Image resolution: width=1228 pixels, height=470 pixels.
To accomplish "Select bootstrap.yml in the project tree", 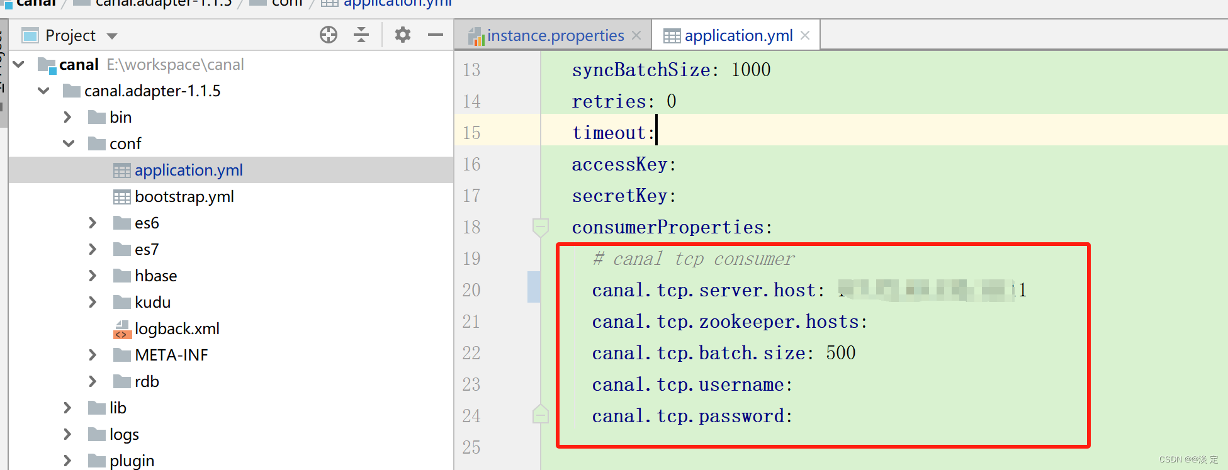I will click(231, 196).
